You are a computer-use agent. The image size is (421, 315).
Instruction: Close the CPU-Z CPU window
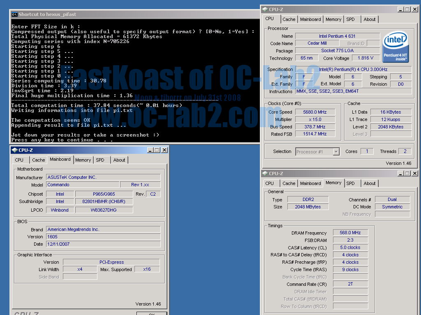(414, 9)
